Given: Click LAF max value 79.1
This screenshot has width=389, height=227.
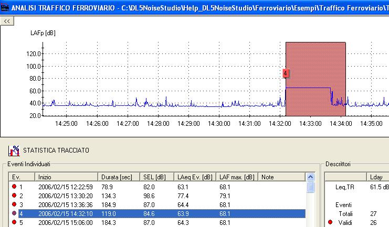Looking at the screenshot, I should [225, 196].
